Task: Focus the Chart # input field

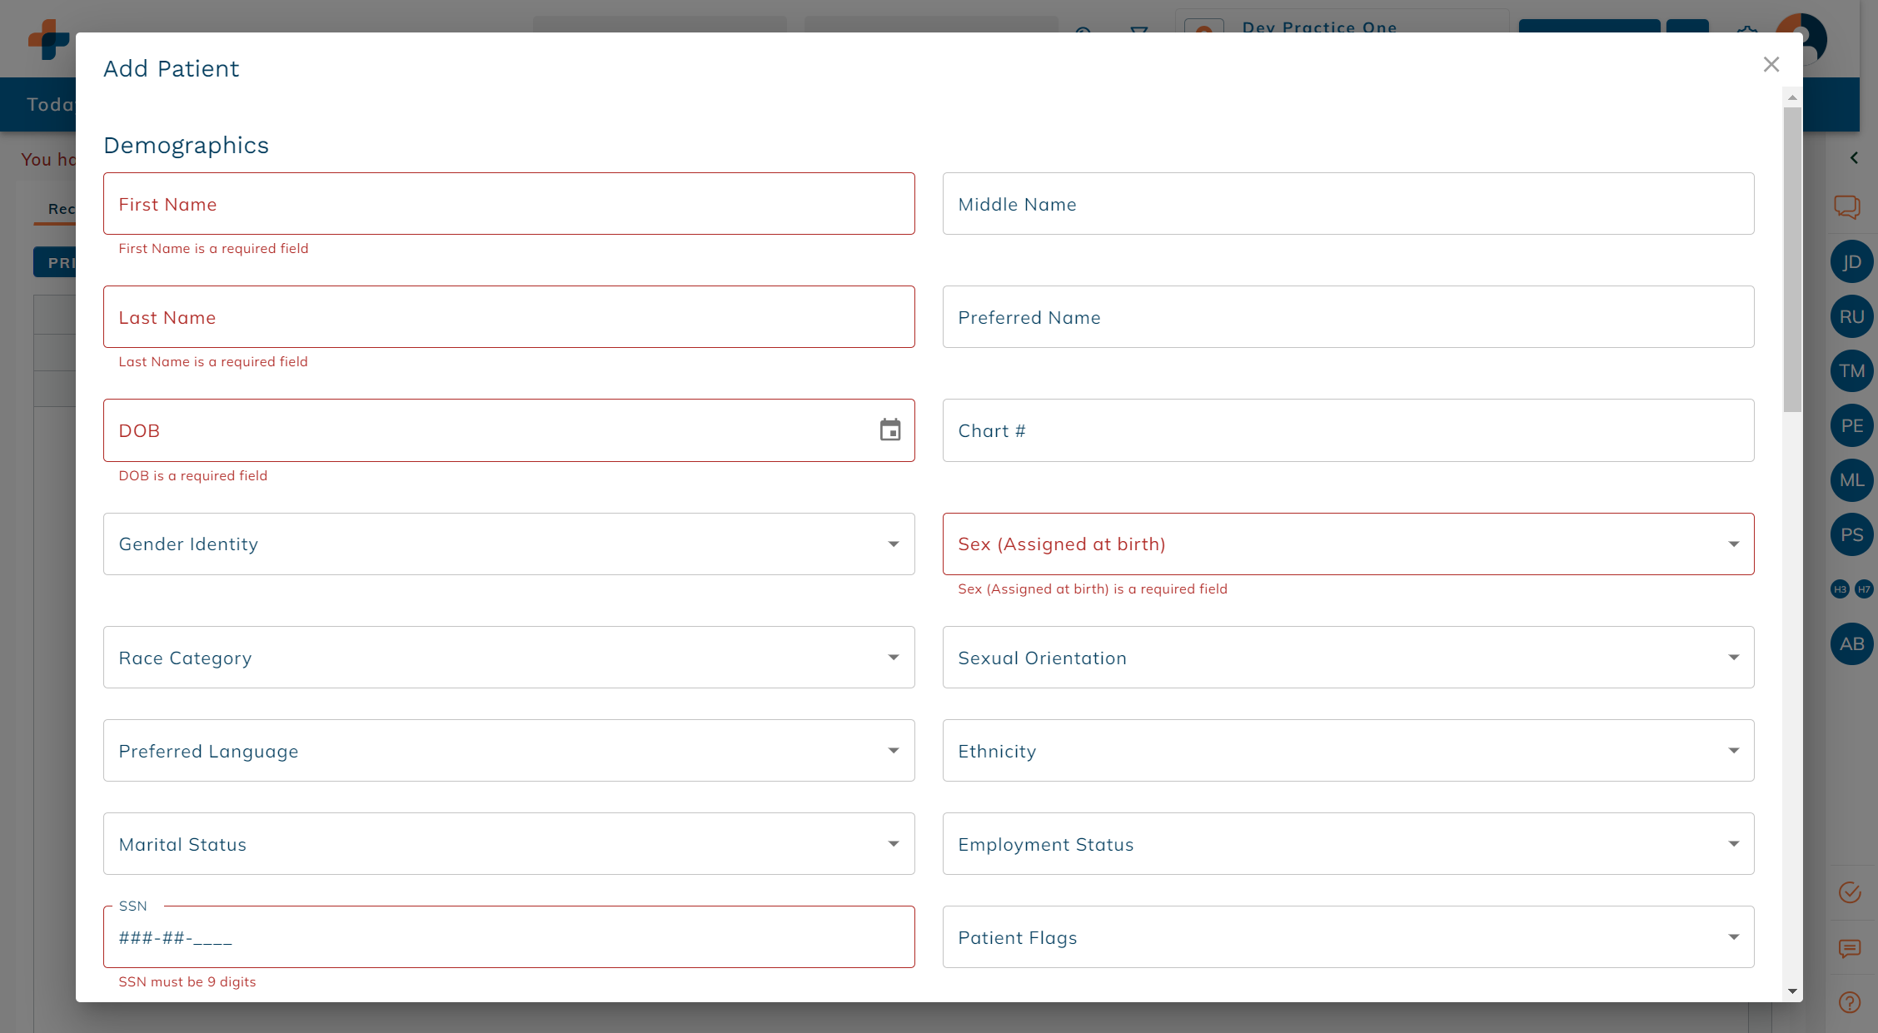Action: click(1347, 431)
